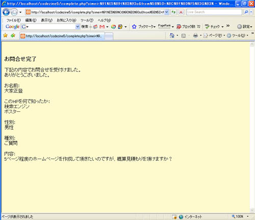Open the ツール(T) menu in menu bar
Viewport: 255px width, 220px height.
[x=87, y=20]
